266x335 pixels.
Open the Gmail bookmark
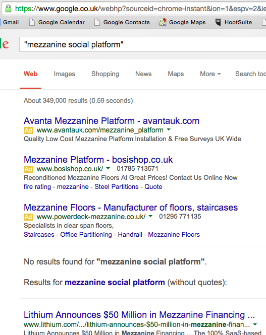click(11, 22)
